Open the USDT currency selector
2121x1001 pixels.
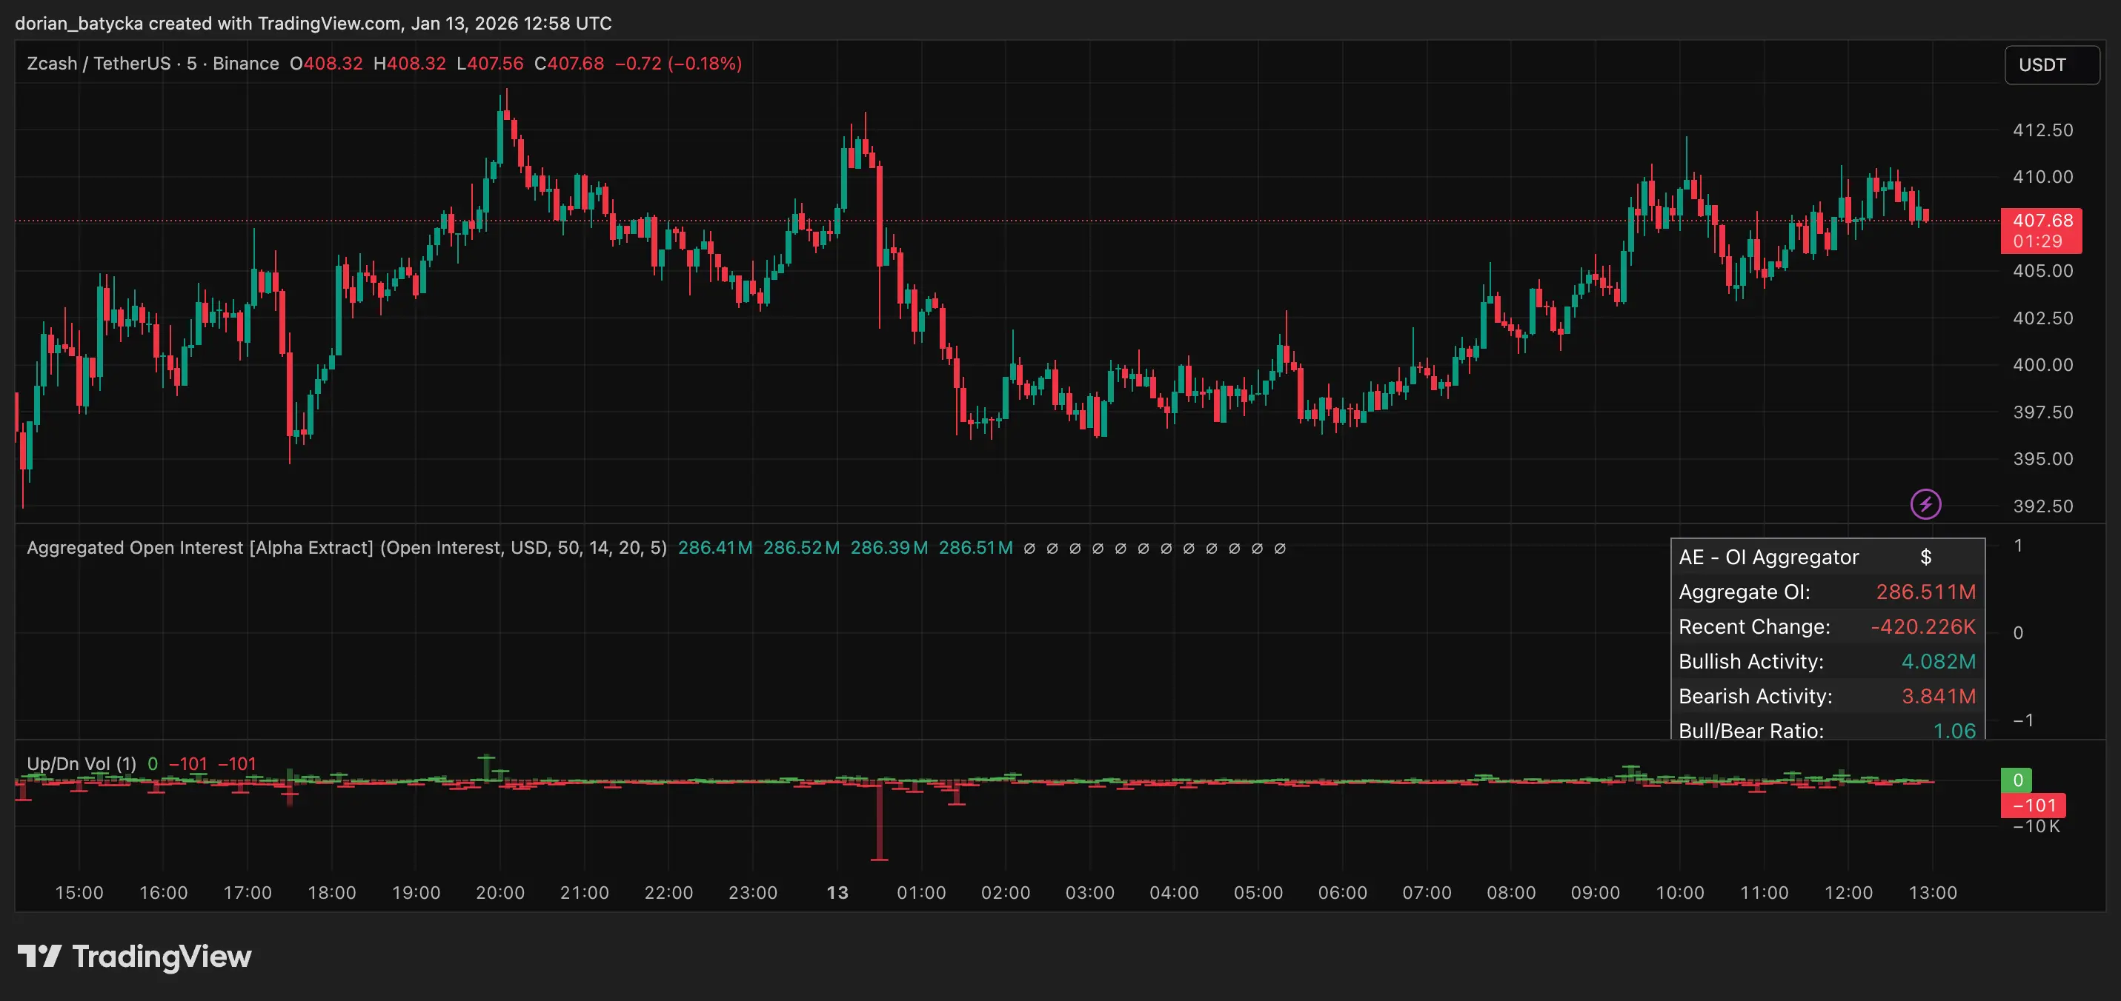pos(2051,65)
